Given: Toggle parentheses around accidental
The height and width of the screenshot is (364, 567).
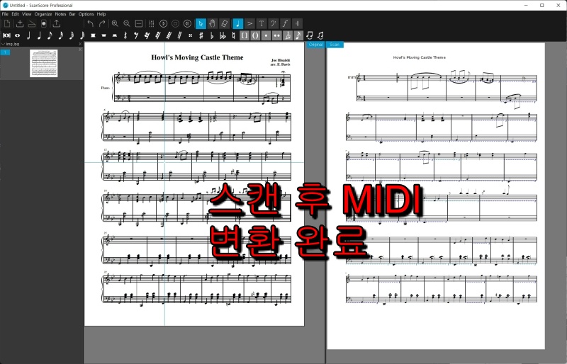Looking at the screenshot, I should click(x=255, y=35).
